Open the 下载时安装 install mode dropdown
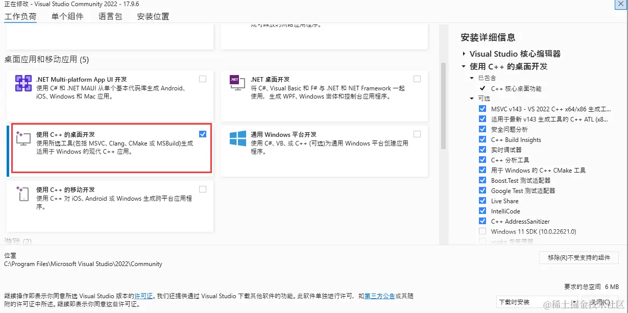This screenshot has height=313, width=628. tap(537, 302)
